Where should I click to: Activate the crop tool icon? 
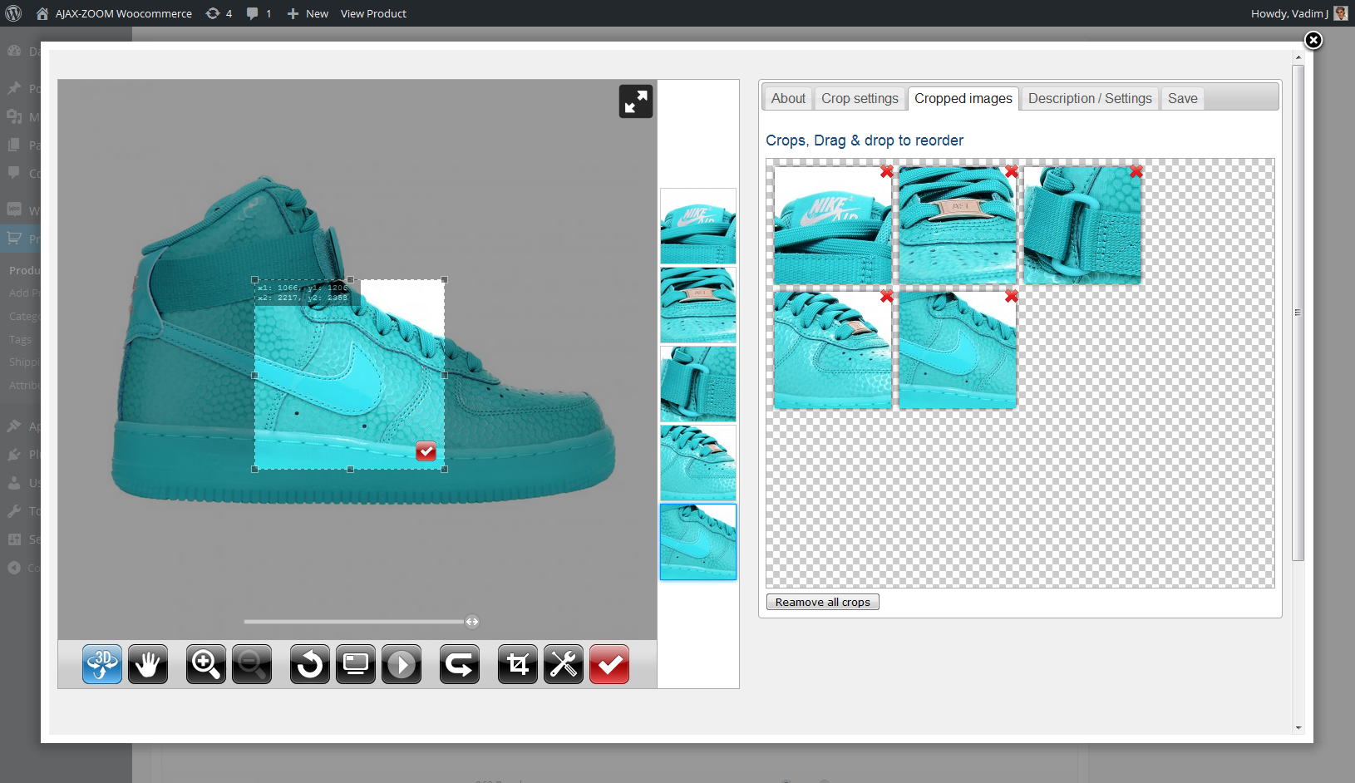[518, 664]
